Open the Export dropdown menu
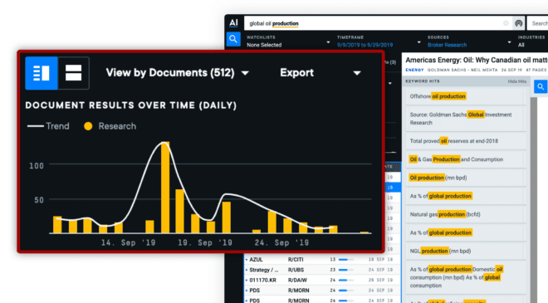The width and height of the screenshot is (548, 303). tap(320, 73)
